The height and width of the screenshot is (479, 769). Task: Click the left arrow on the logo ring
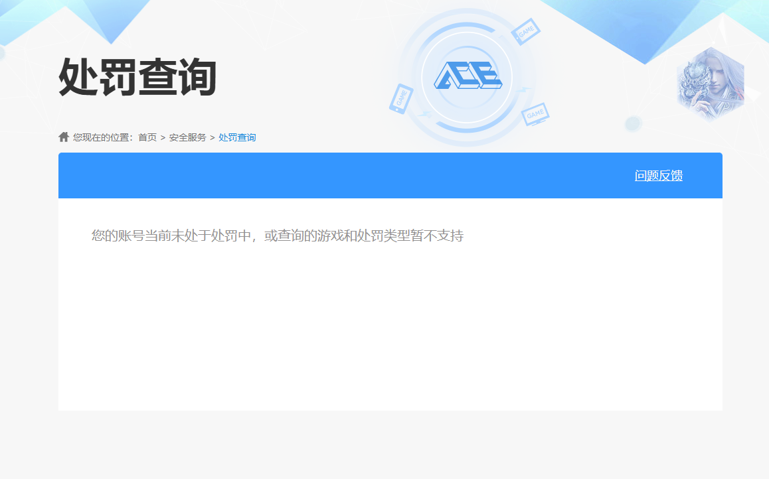click(x=425, y=115)
